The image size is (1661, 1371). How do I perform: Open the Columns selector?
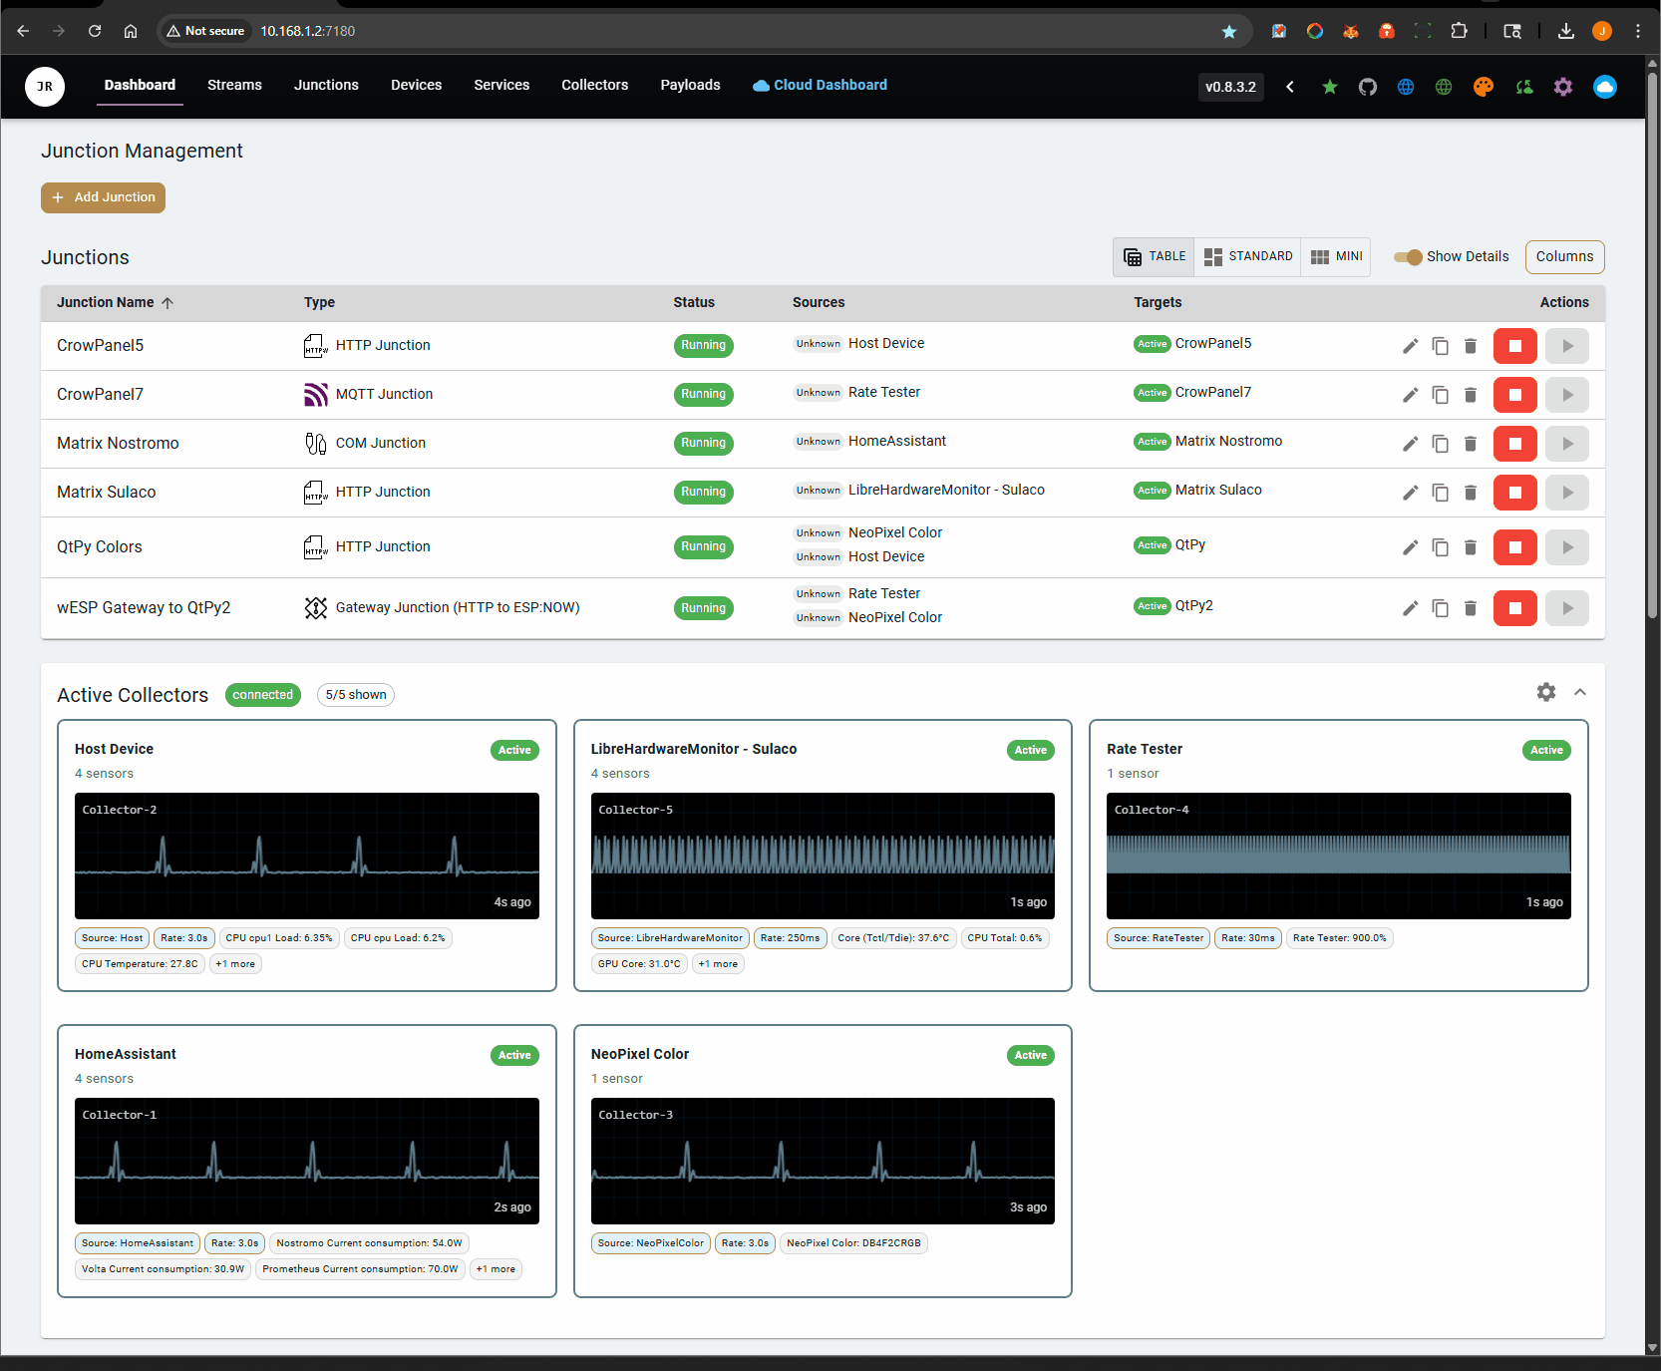[1564, 257]
